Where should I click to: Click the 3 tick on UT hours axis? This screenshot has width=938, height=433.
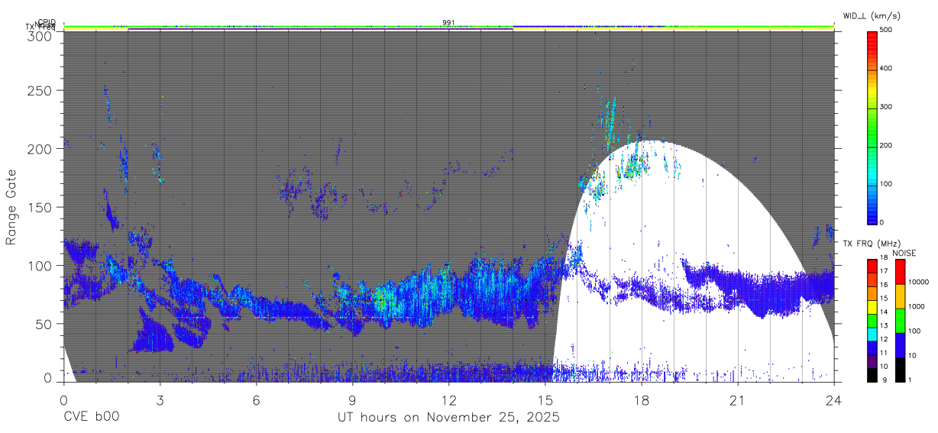(x=160, y=399)
